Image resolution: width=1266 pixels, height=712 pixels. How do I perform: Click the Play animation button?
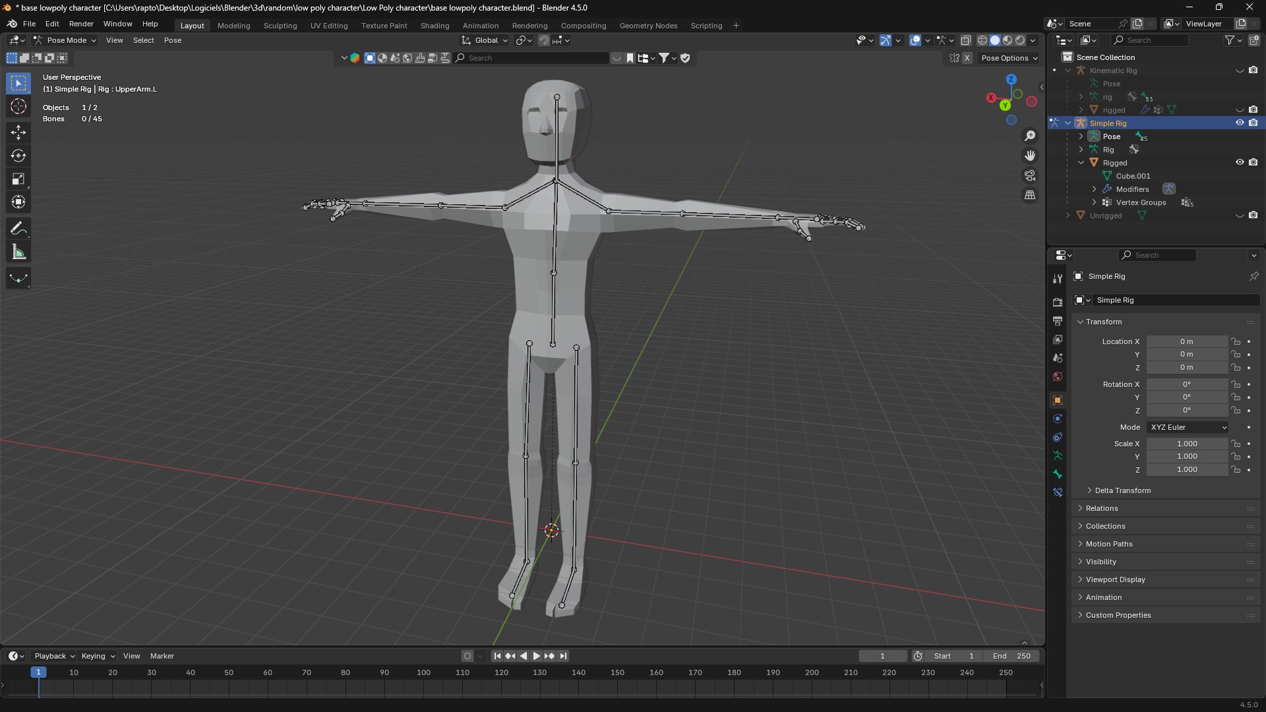point(536,656)
